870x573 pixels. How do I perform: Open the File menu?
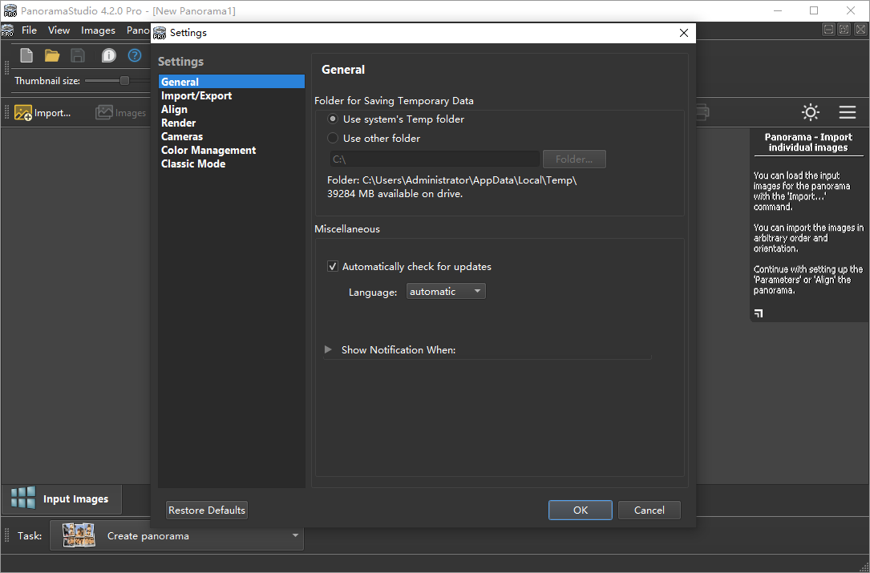(29, 30)
